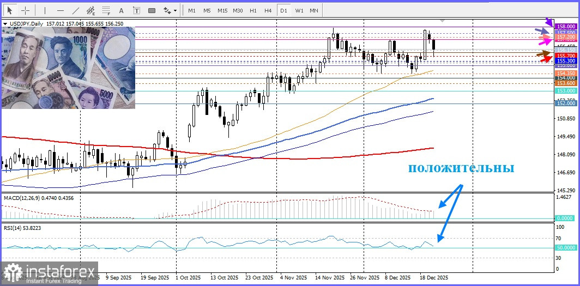The image size is (580, 286).
Task: Click the 19 Sep 2025 date label
Action: pos(155,277)
